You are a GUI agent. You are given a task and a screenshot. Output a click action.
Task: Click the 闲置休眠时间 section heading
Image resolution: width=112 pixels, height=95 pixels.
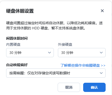coord(17,38)
